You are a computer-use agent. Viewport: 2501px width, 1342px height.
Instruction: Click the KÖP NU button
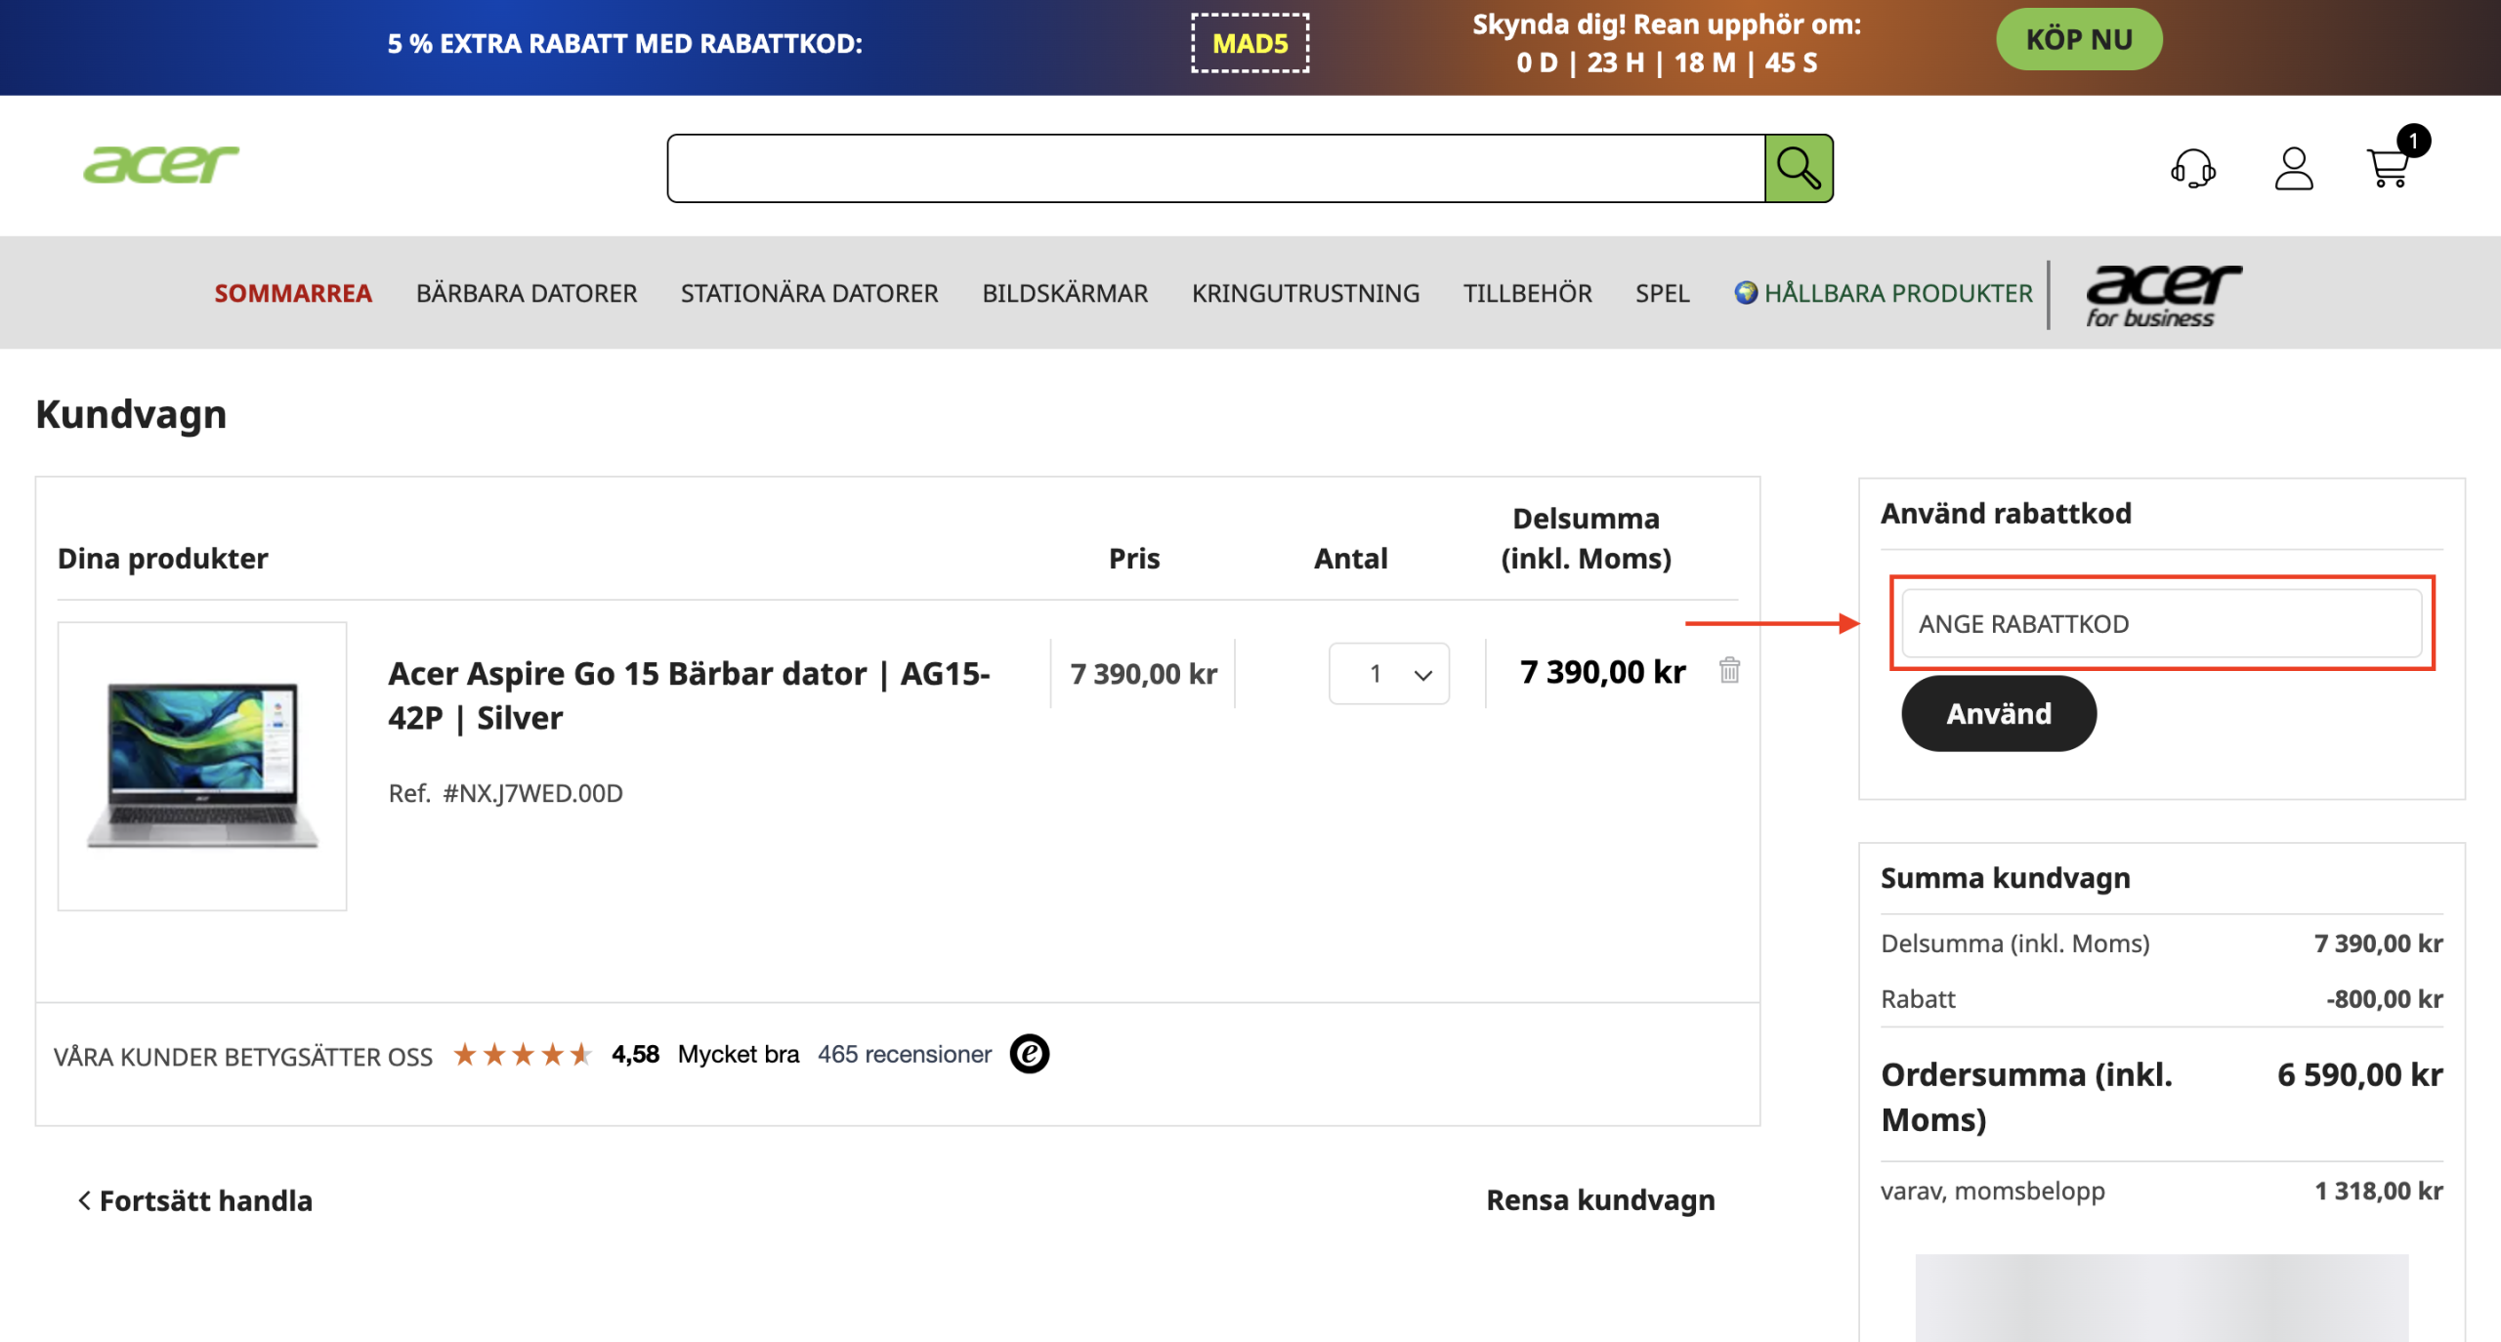point(2079,40)
